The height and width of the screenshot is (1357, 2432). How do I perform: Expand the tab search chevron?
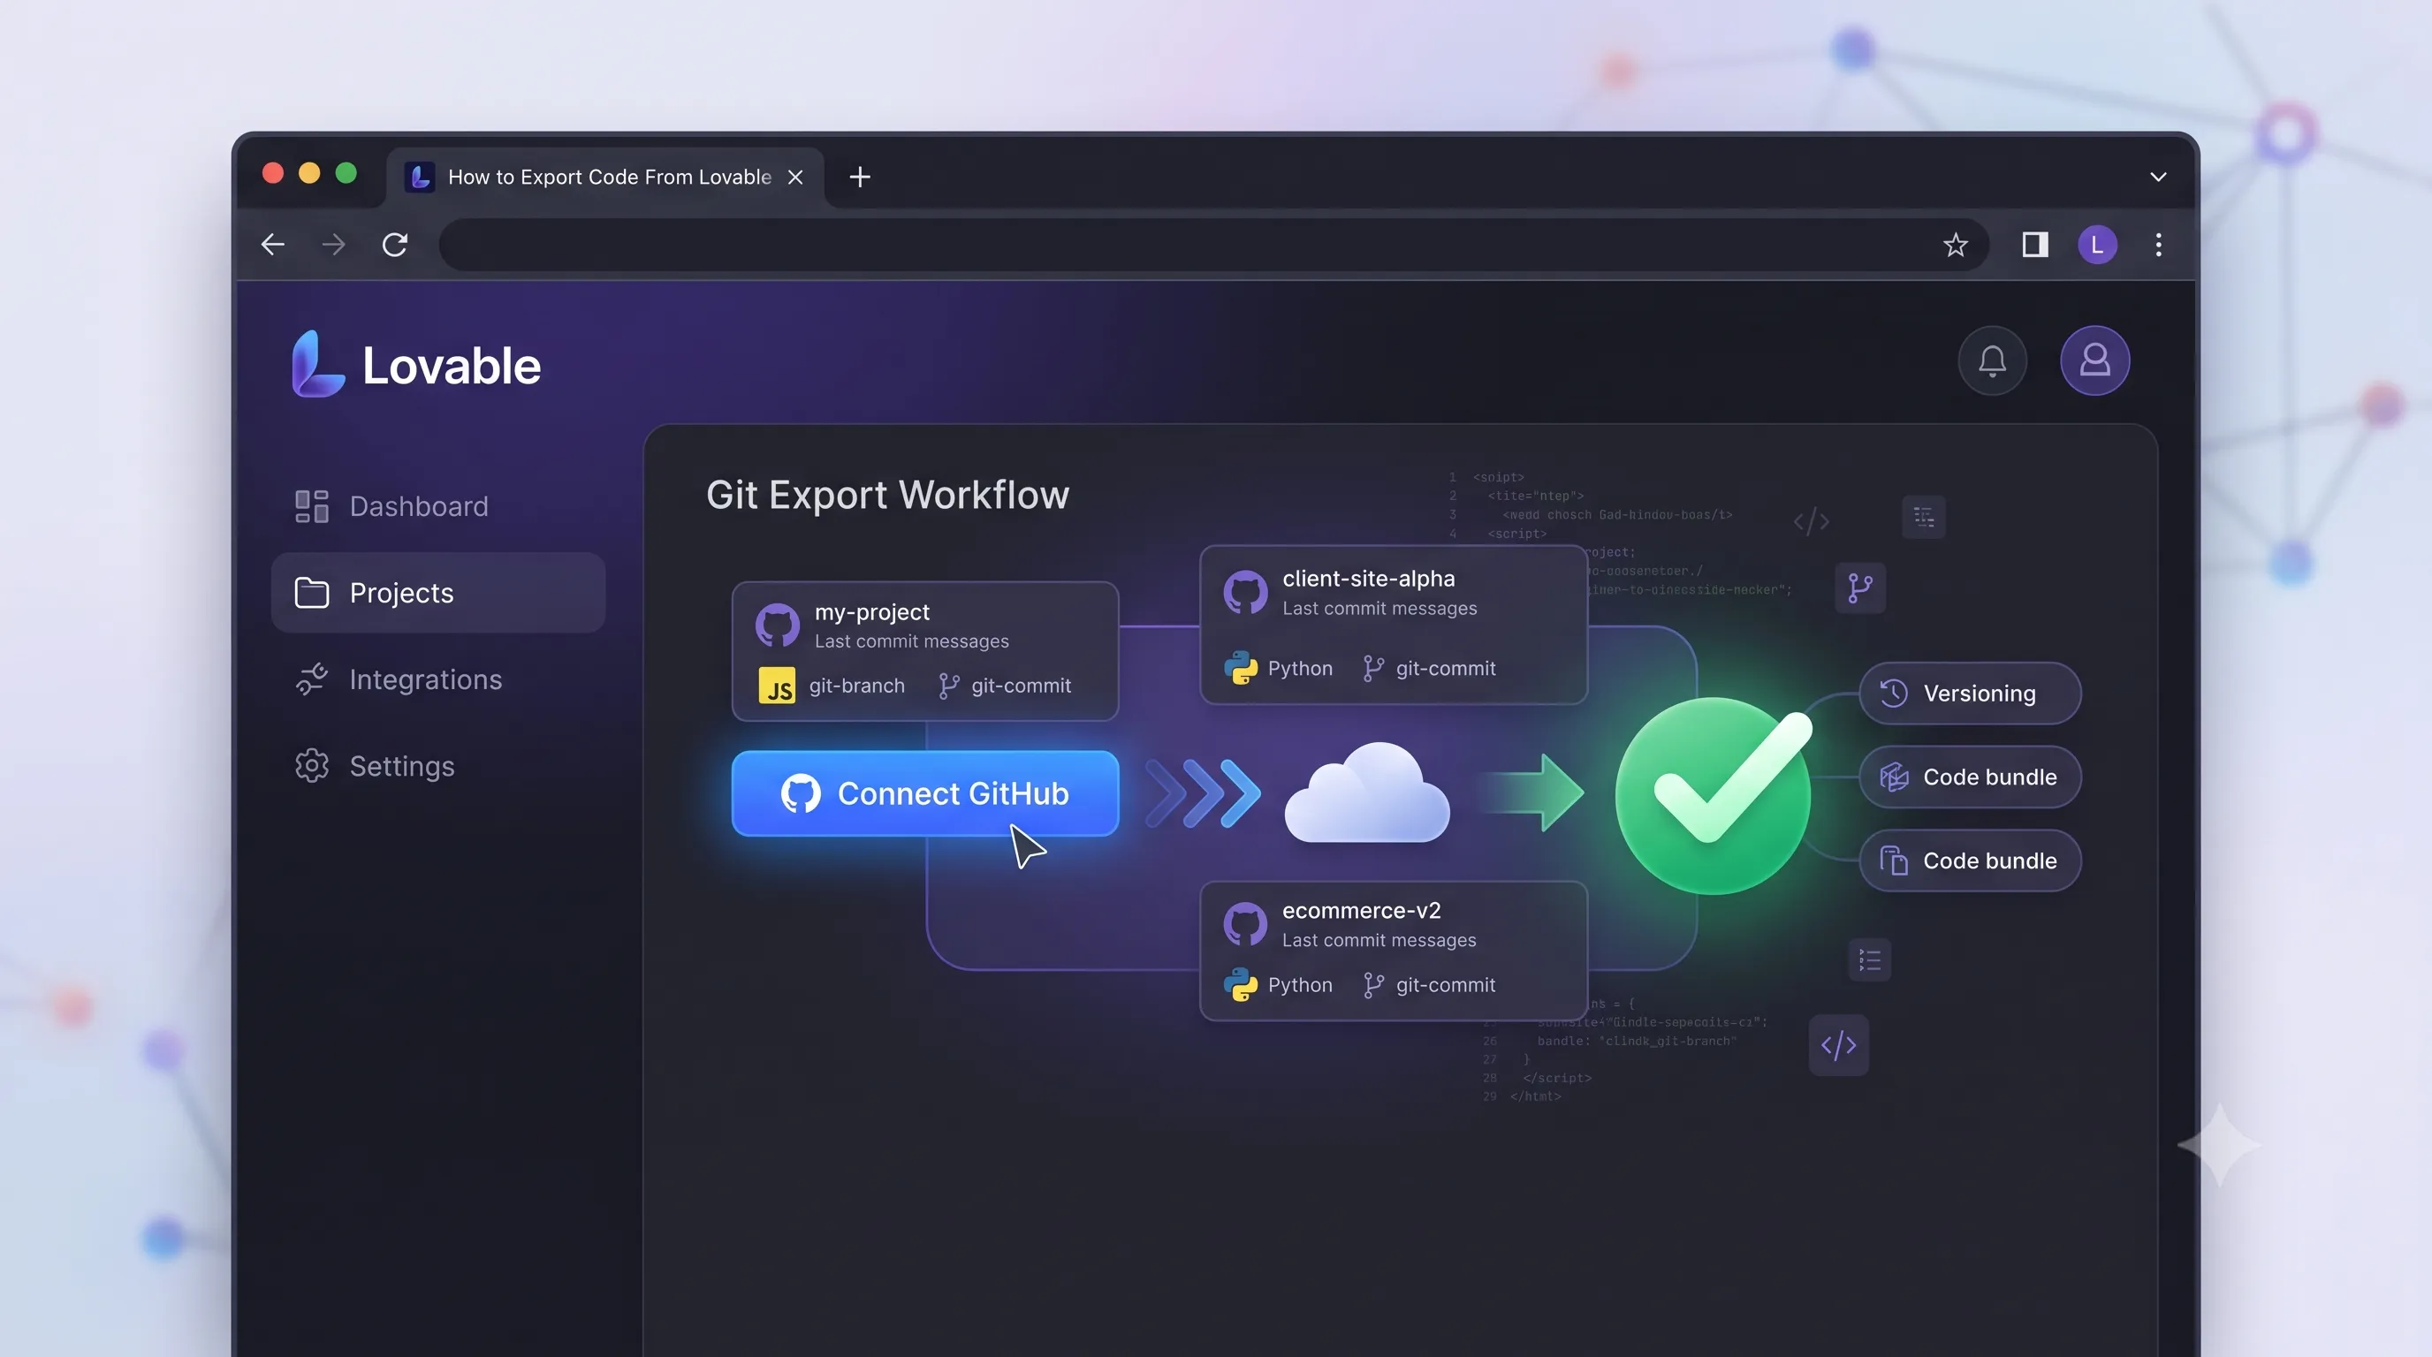[2158, 177]
